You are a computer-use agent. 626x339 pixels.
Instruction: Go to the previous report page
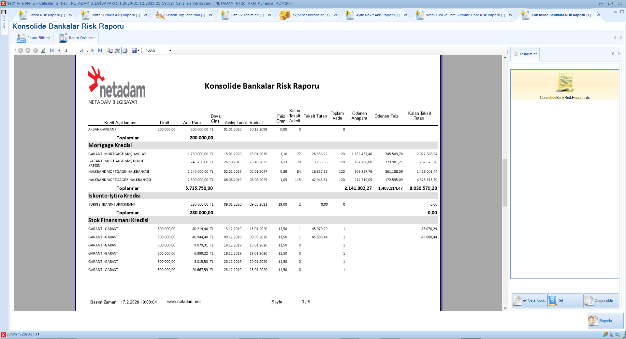(59, 50)
